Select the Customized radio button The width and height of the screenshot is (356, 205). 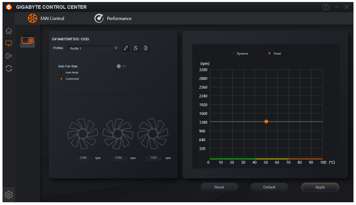click(x=61, y=79)
